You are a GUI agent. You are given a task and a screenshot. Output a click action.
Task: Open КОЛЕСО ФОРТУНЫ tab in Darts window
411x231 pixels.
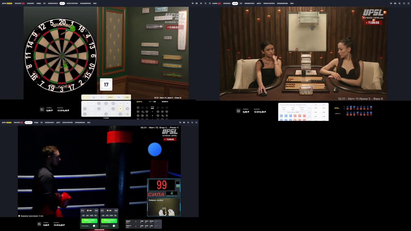tap(72, 3)
